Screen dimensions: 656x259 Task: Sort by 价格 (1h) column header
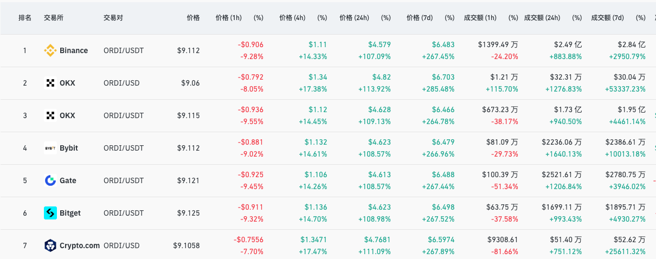[228, 18]
